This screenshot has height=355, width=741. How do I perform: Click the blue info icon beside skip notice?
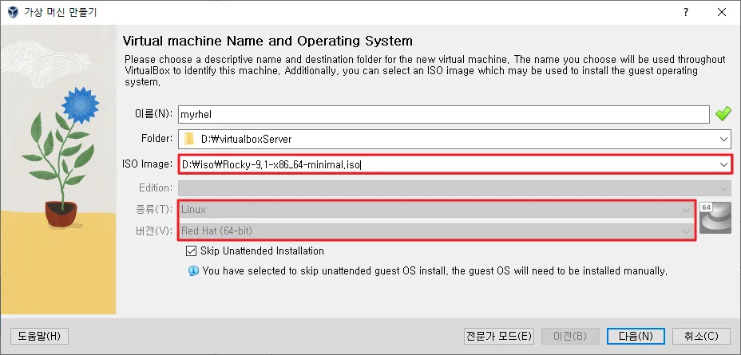pos(193,271)
